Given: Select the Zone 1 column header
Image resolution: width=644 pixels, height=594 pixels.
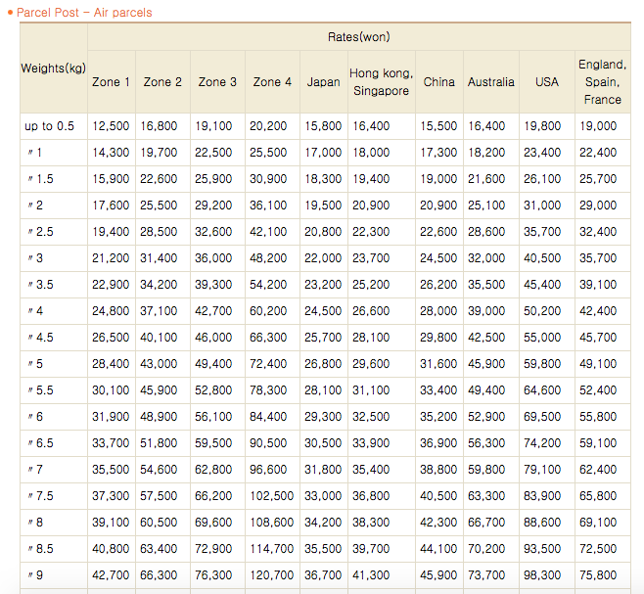Looking at the screenshot, I should point(111,82).
